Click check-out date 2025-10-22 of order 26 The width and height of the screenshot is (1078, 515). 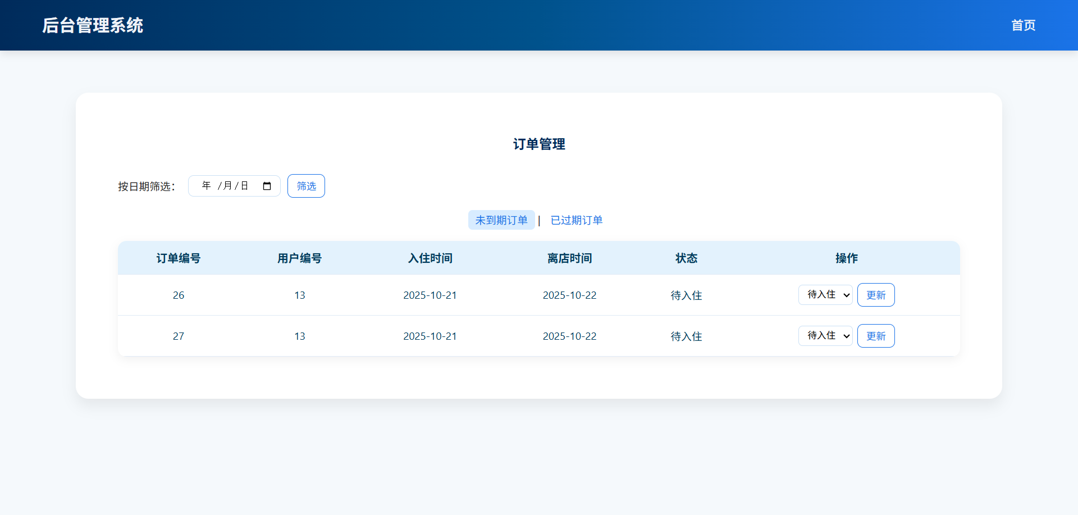point(569,295)
